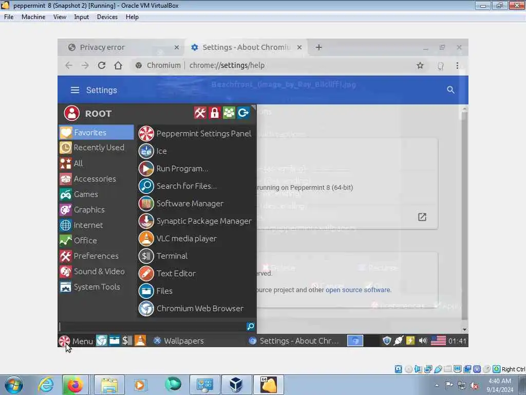526x395 pixels.
Task: Close the Privacy error tab
Action: point(177,47)
